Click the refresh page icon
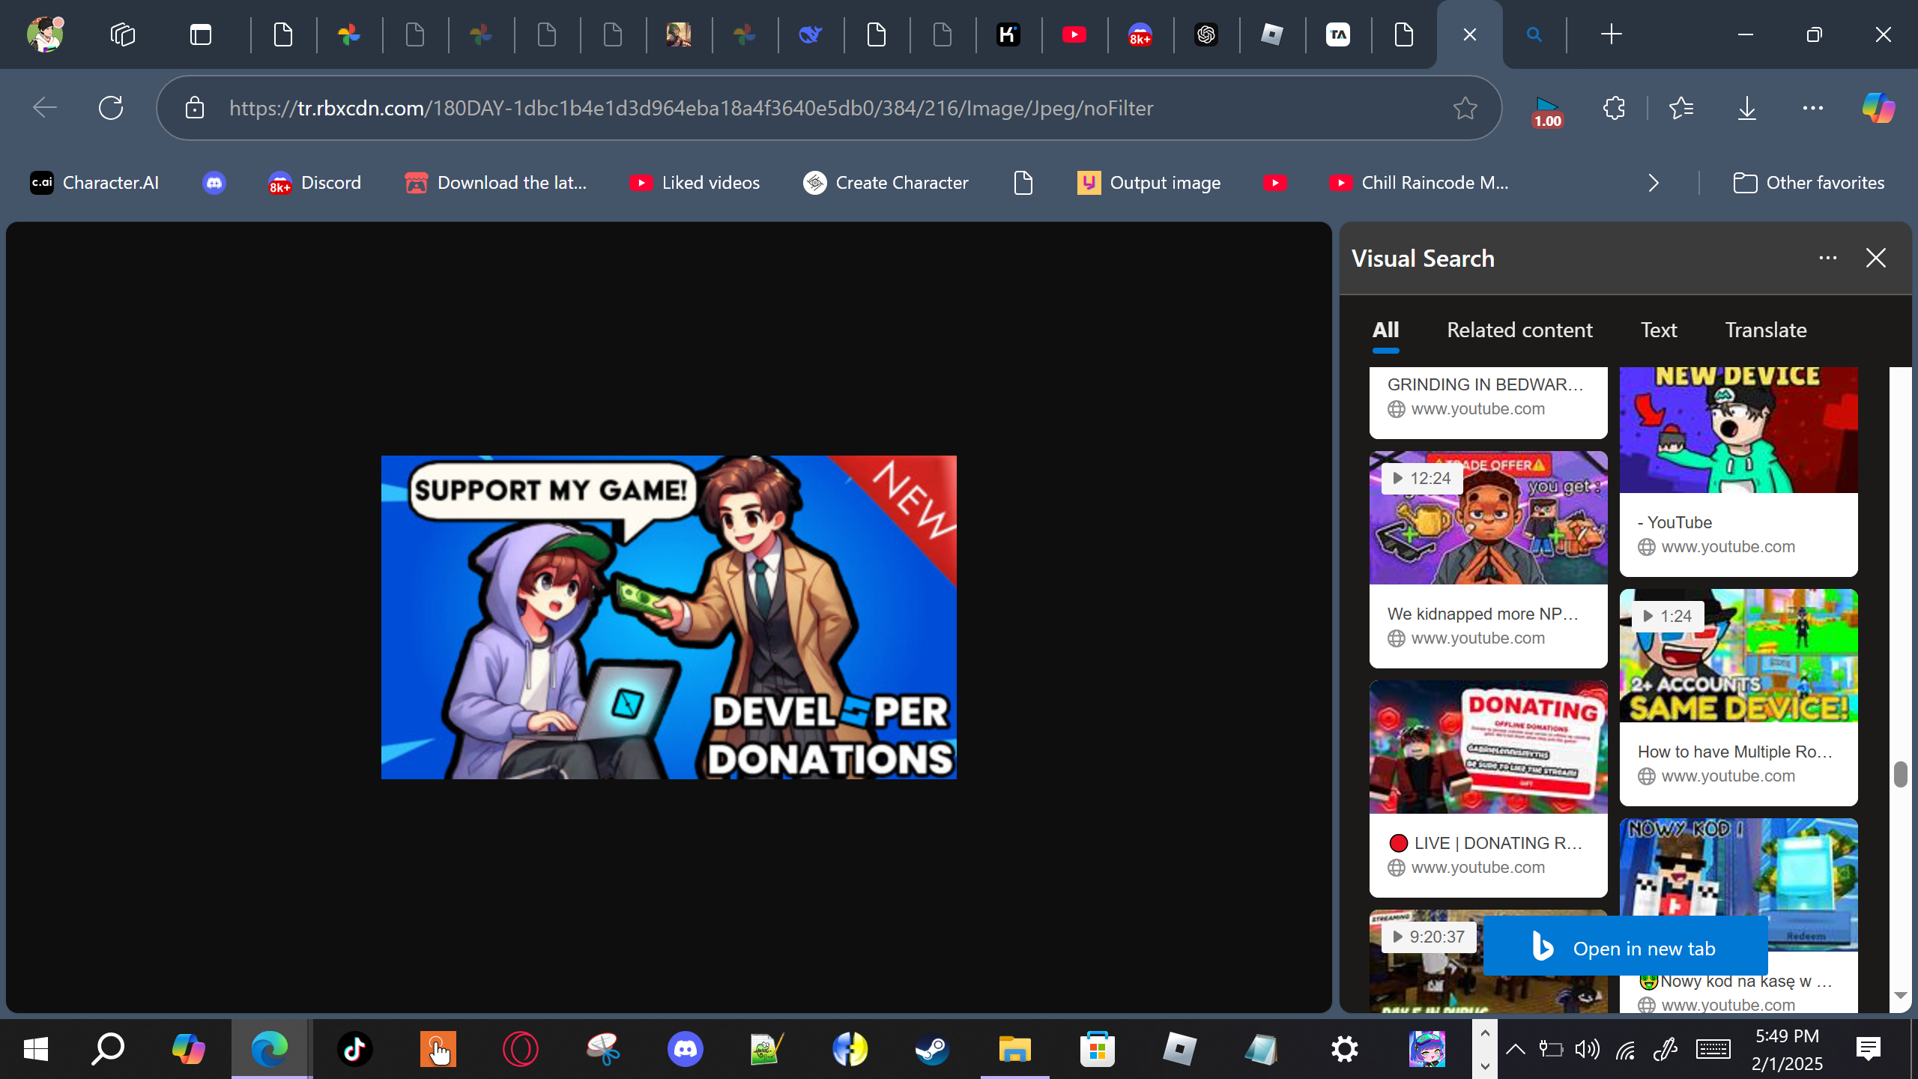The height and width of the screenshot is (1079, 1918). click(111, 108)
